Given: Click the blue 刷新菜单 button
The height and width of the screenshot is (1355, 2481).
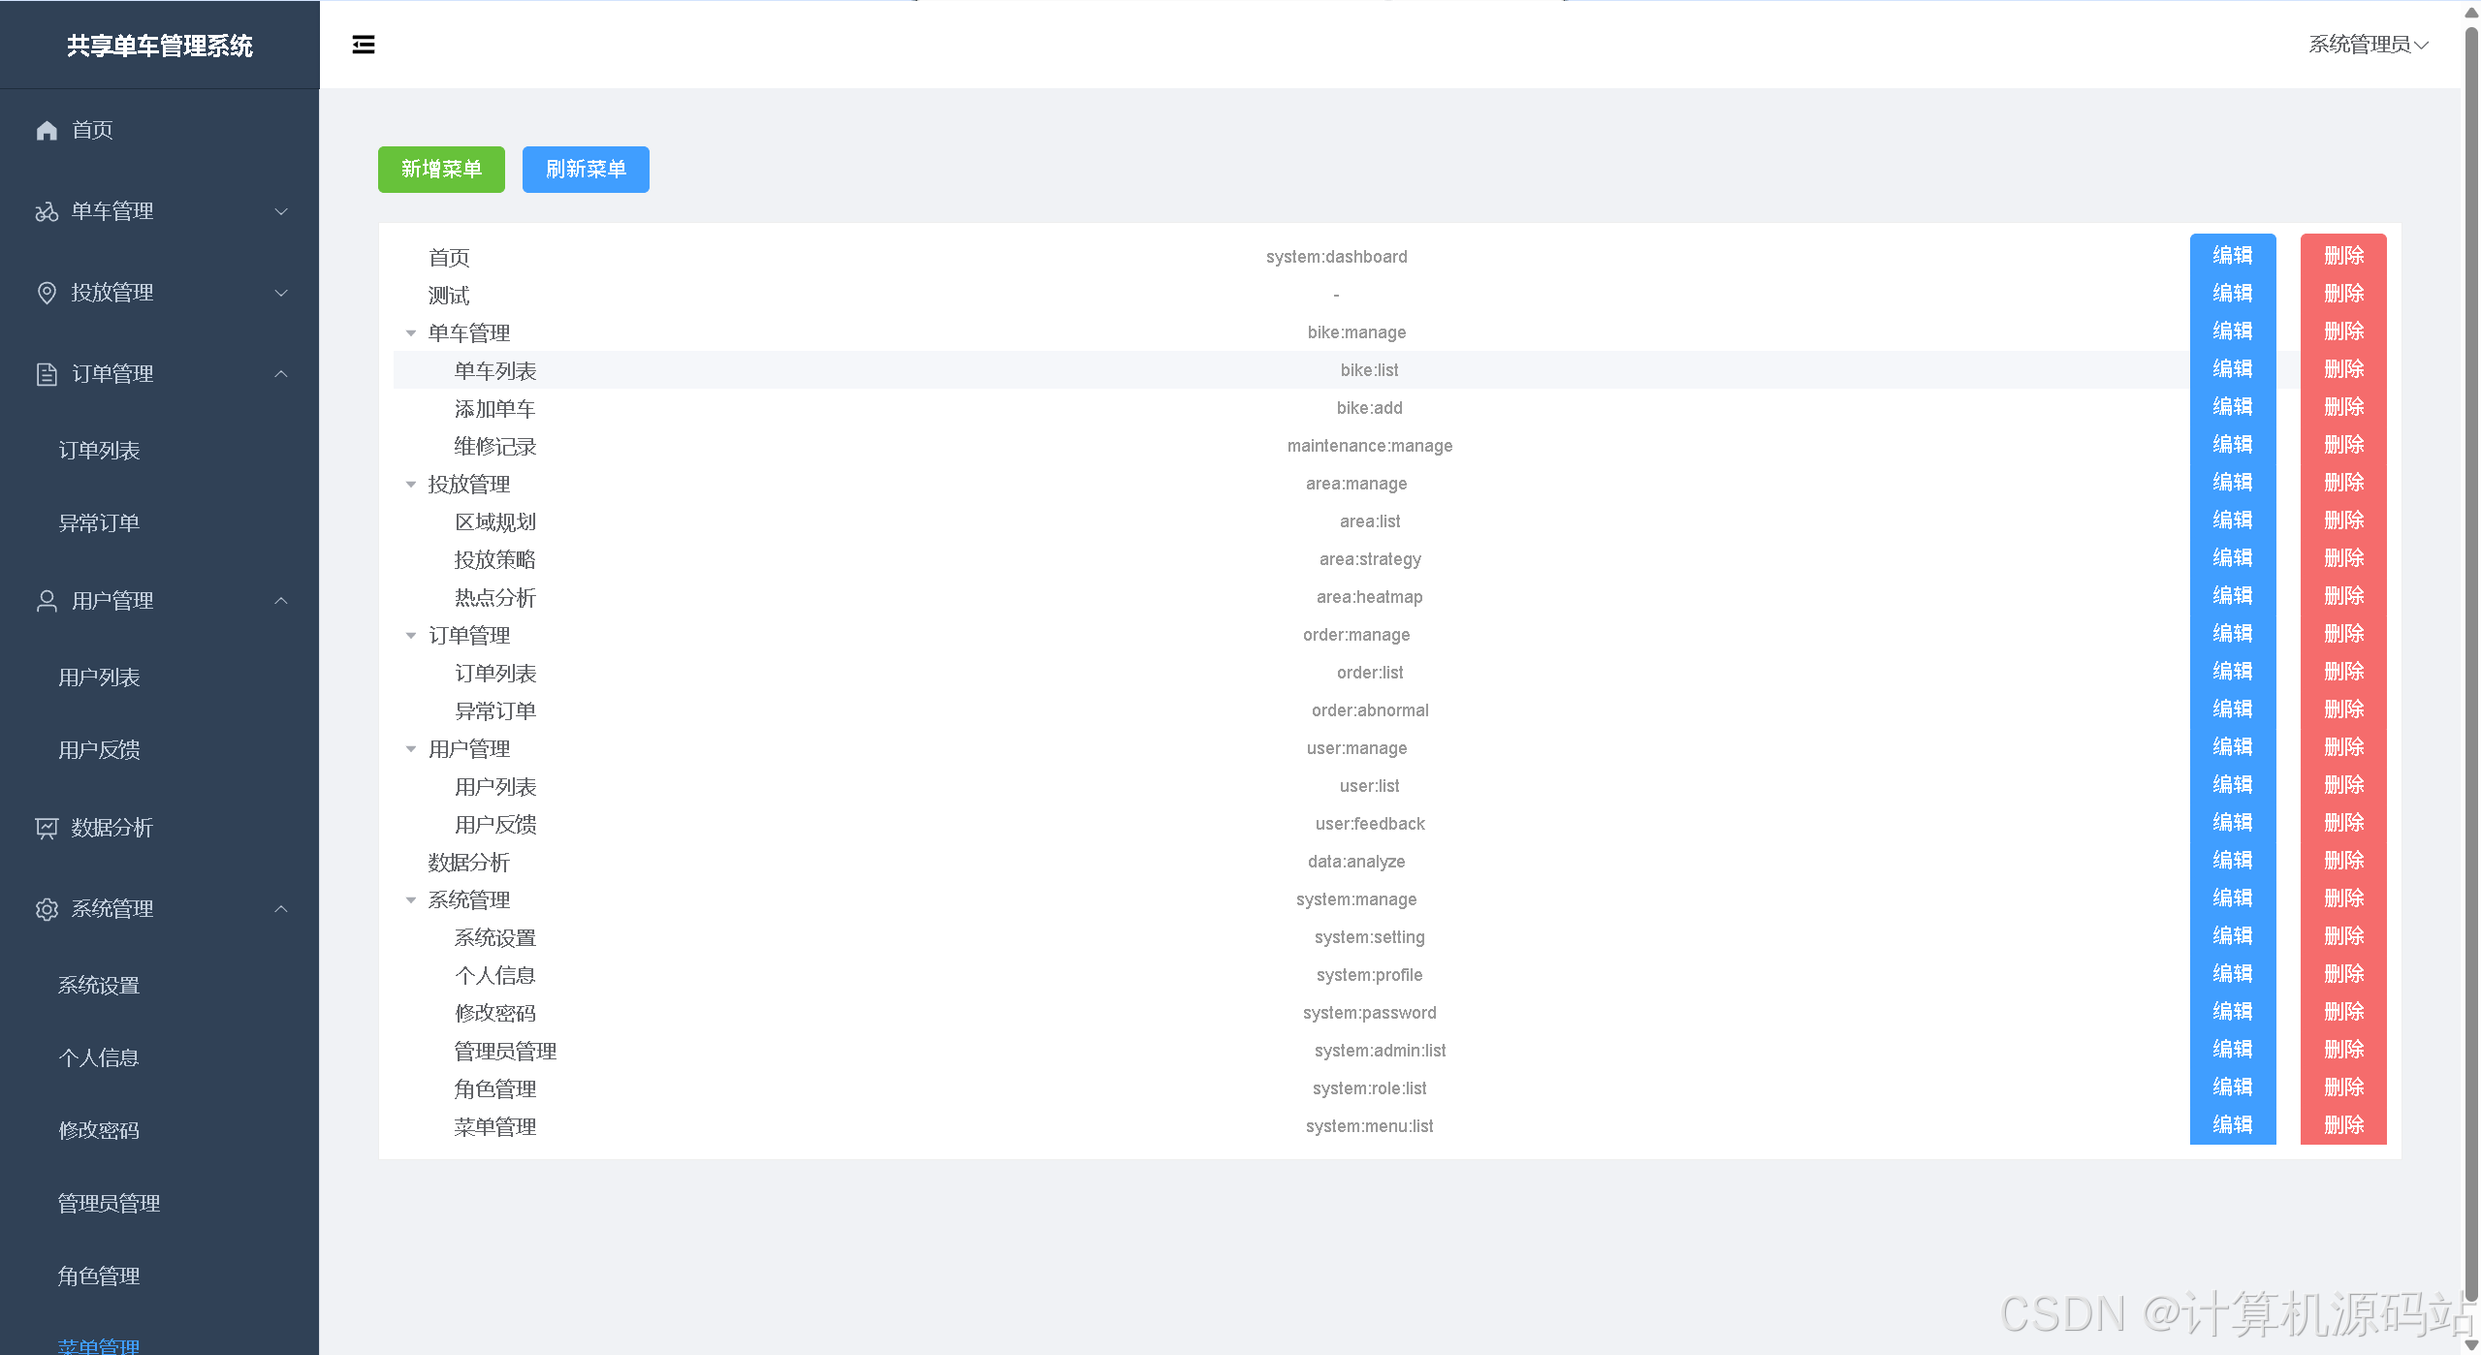Looking at the screenshot, I should [x=586, y=170].
